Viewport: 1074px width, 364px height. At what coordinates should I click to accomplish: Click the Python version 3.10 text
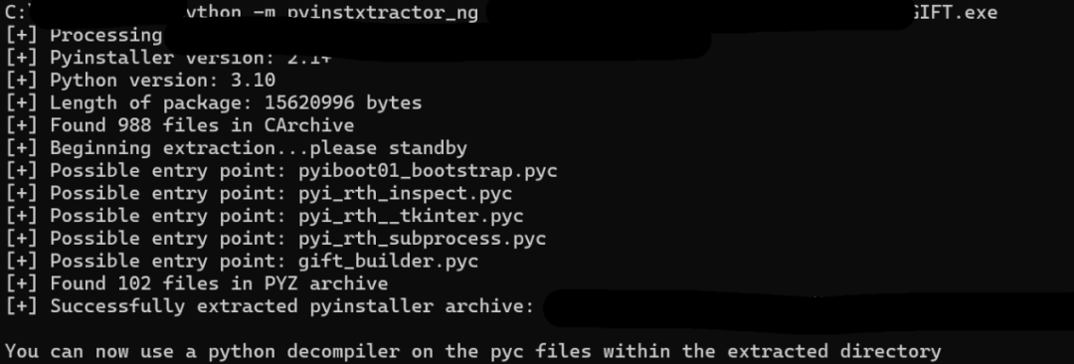coord(162,81)
